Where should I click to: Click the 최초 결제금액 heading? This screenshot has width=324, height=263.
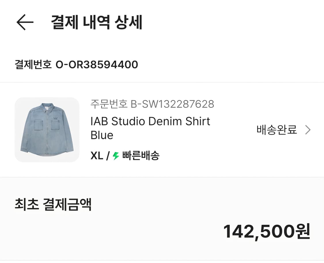53,205
